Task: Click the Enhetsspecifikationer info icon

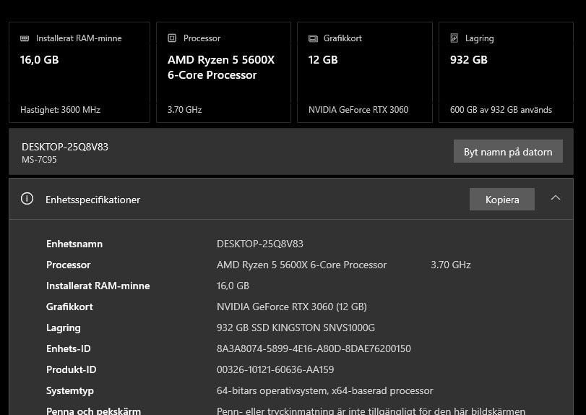Action: coord(27,199)
